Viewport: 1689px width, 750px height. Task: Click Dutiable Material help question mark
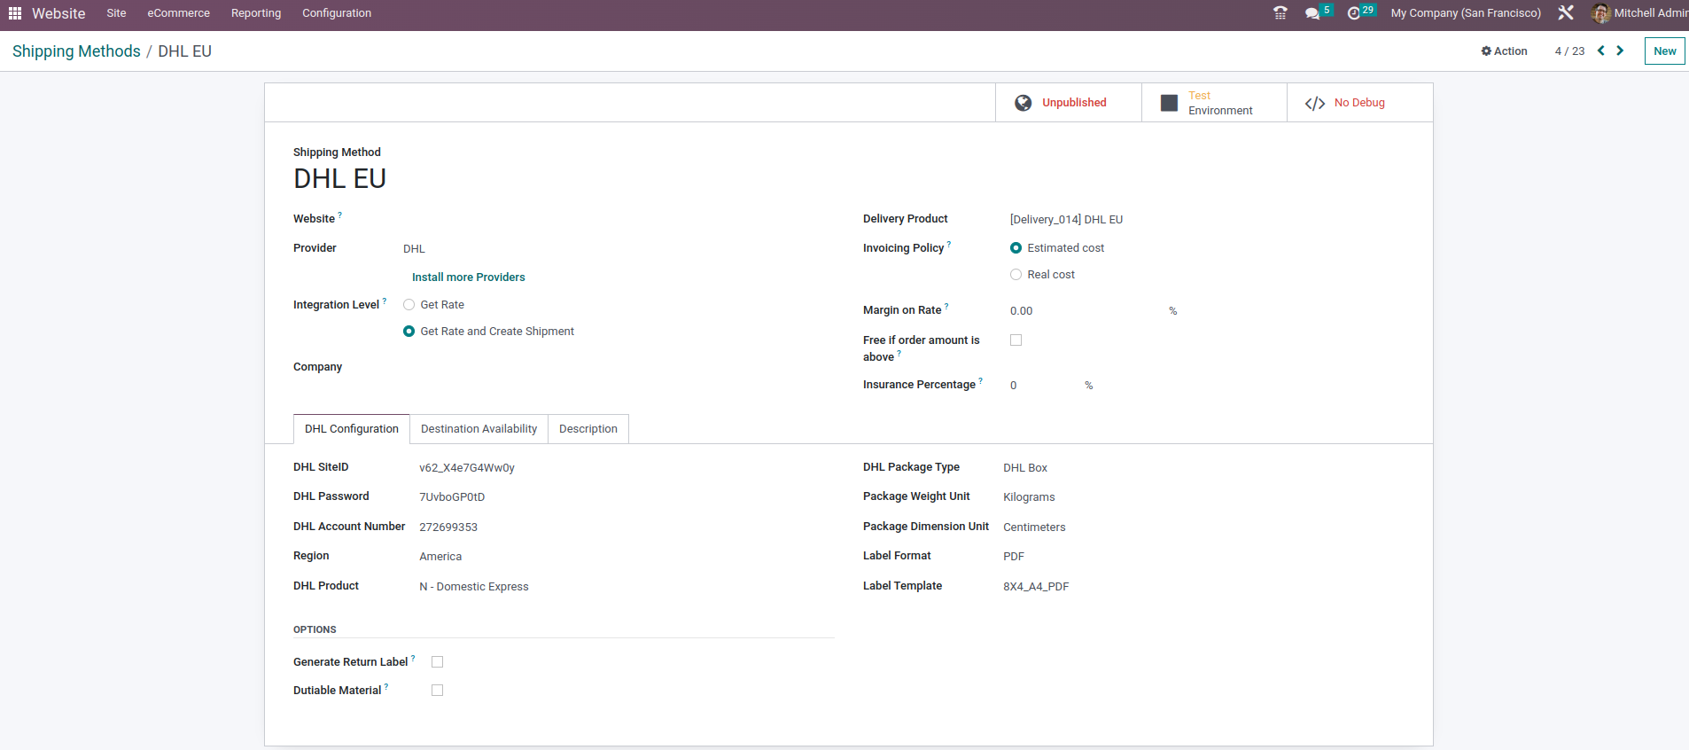pos(386,687)
